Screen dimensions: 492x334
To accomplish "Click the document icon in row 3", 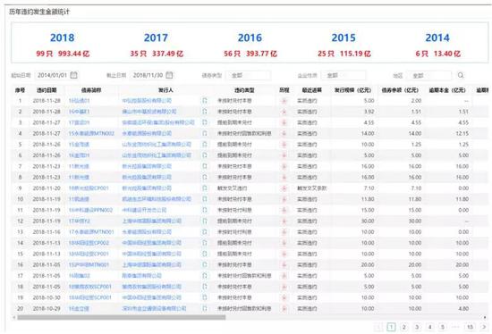I will point(205,122).
